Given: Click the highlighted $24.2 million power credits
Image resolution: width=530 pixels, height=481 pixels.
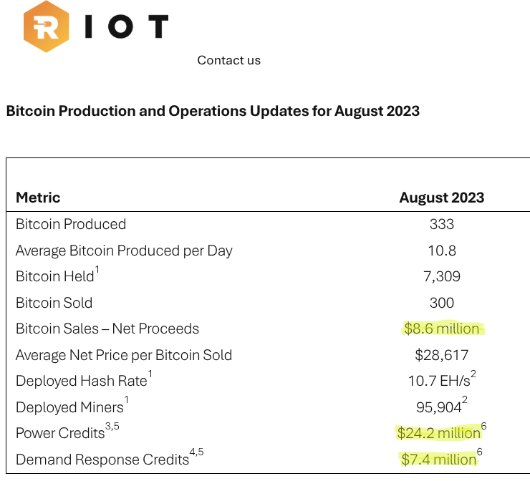Looking at the screenshot, I should (439, 433).
